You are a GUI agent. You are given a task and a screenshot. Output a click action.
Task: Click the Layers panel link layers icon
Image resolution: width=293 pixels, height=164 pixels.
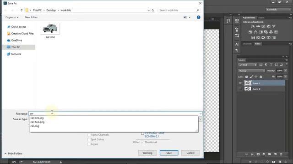[x=246, y=154]
